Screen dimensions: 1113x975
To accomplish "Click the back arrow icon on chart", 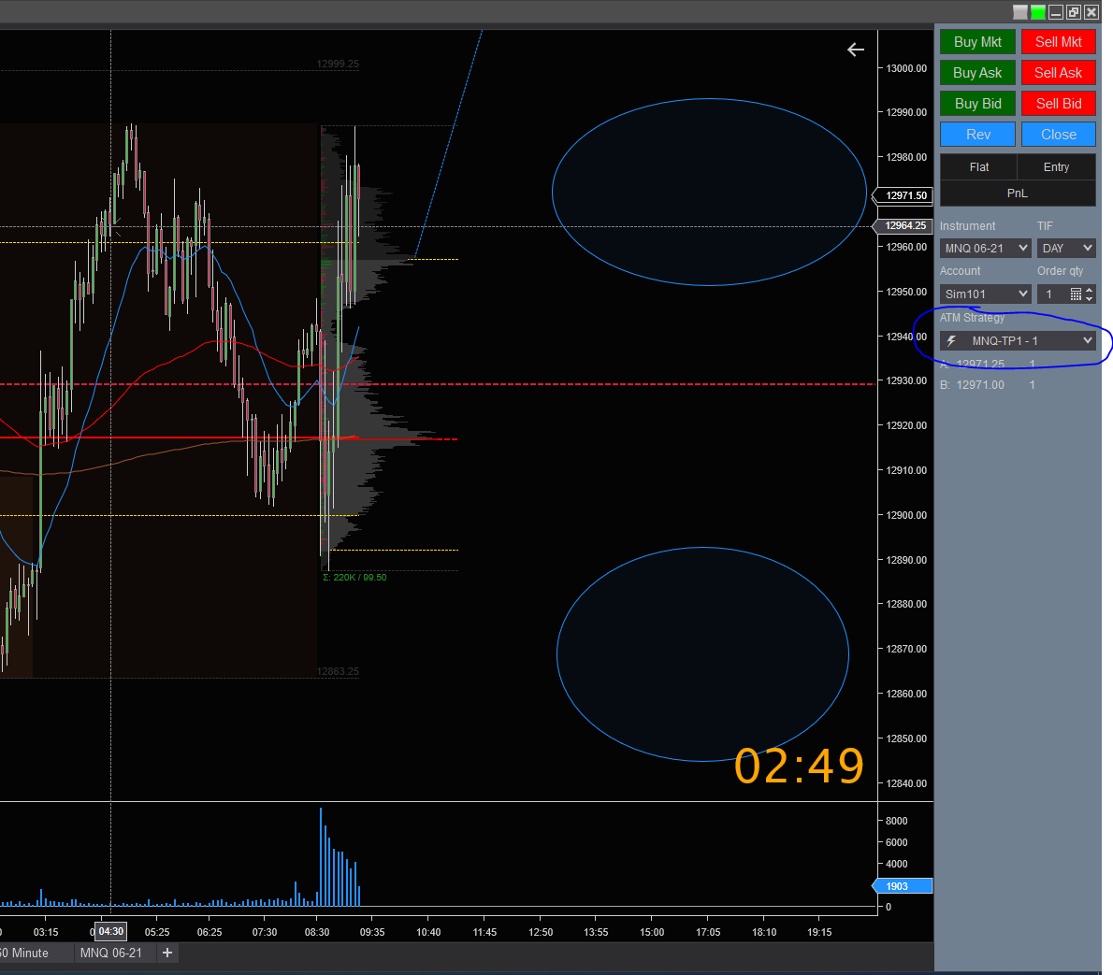I will pos(856,50).
